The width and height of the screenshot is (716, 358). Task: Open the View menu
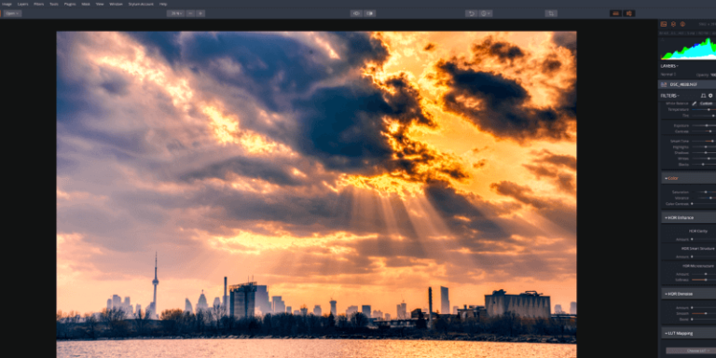click(100, 4)
